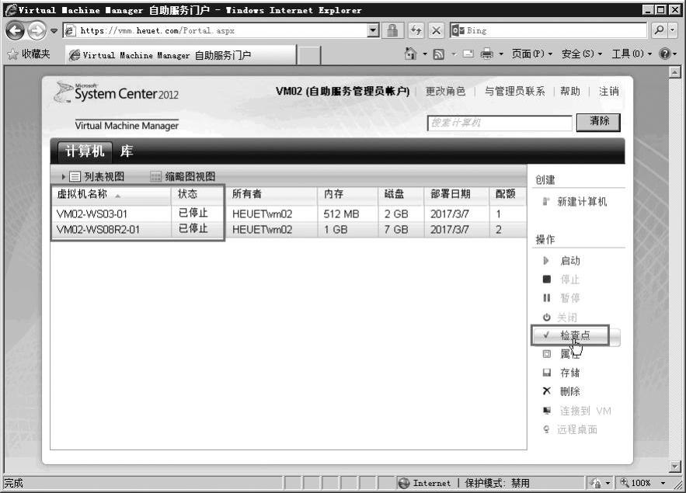Open the 安全(S) menu
686x493 pixels.
point(581,54)
